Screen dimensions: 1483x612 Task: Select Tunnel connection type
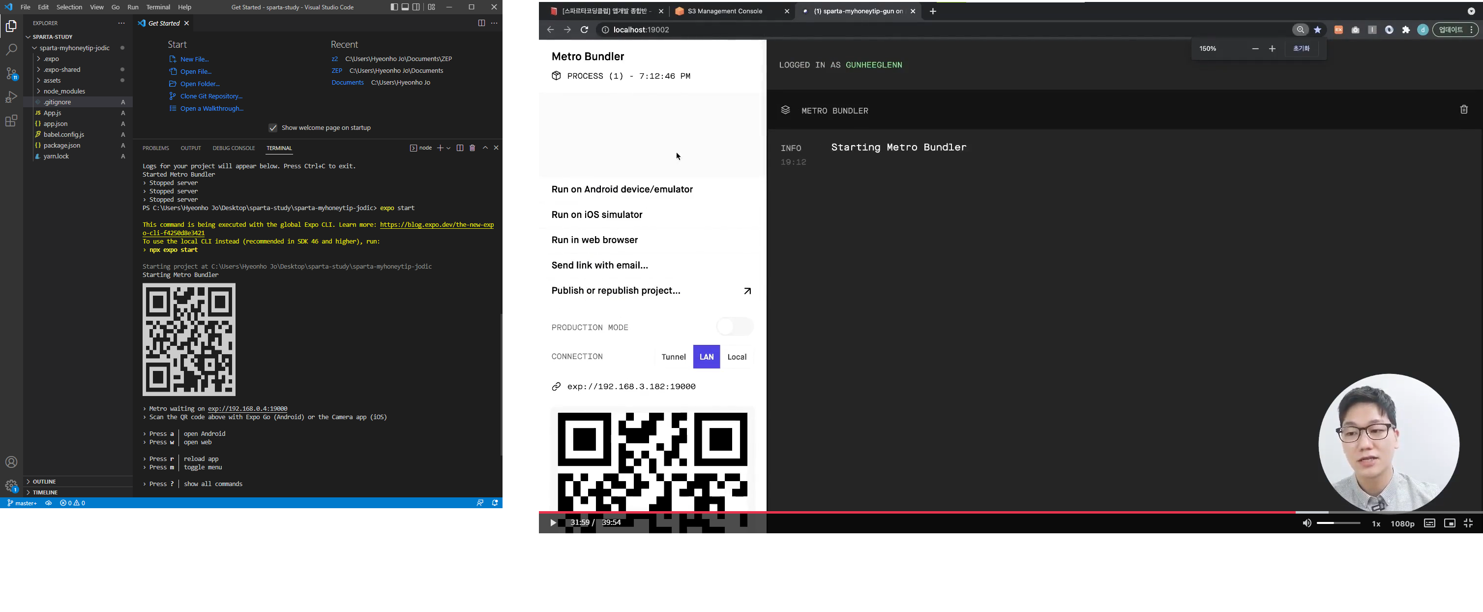point(673,357)
